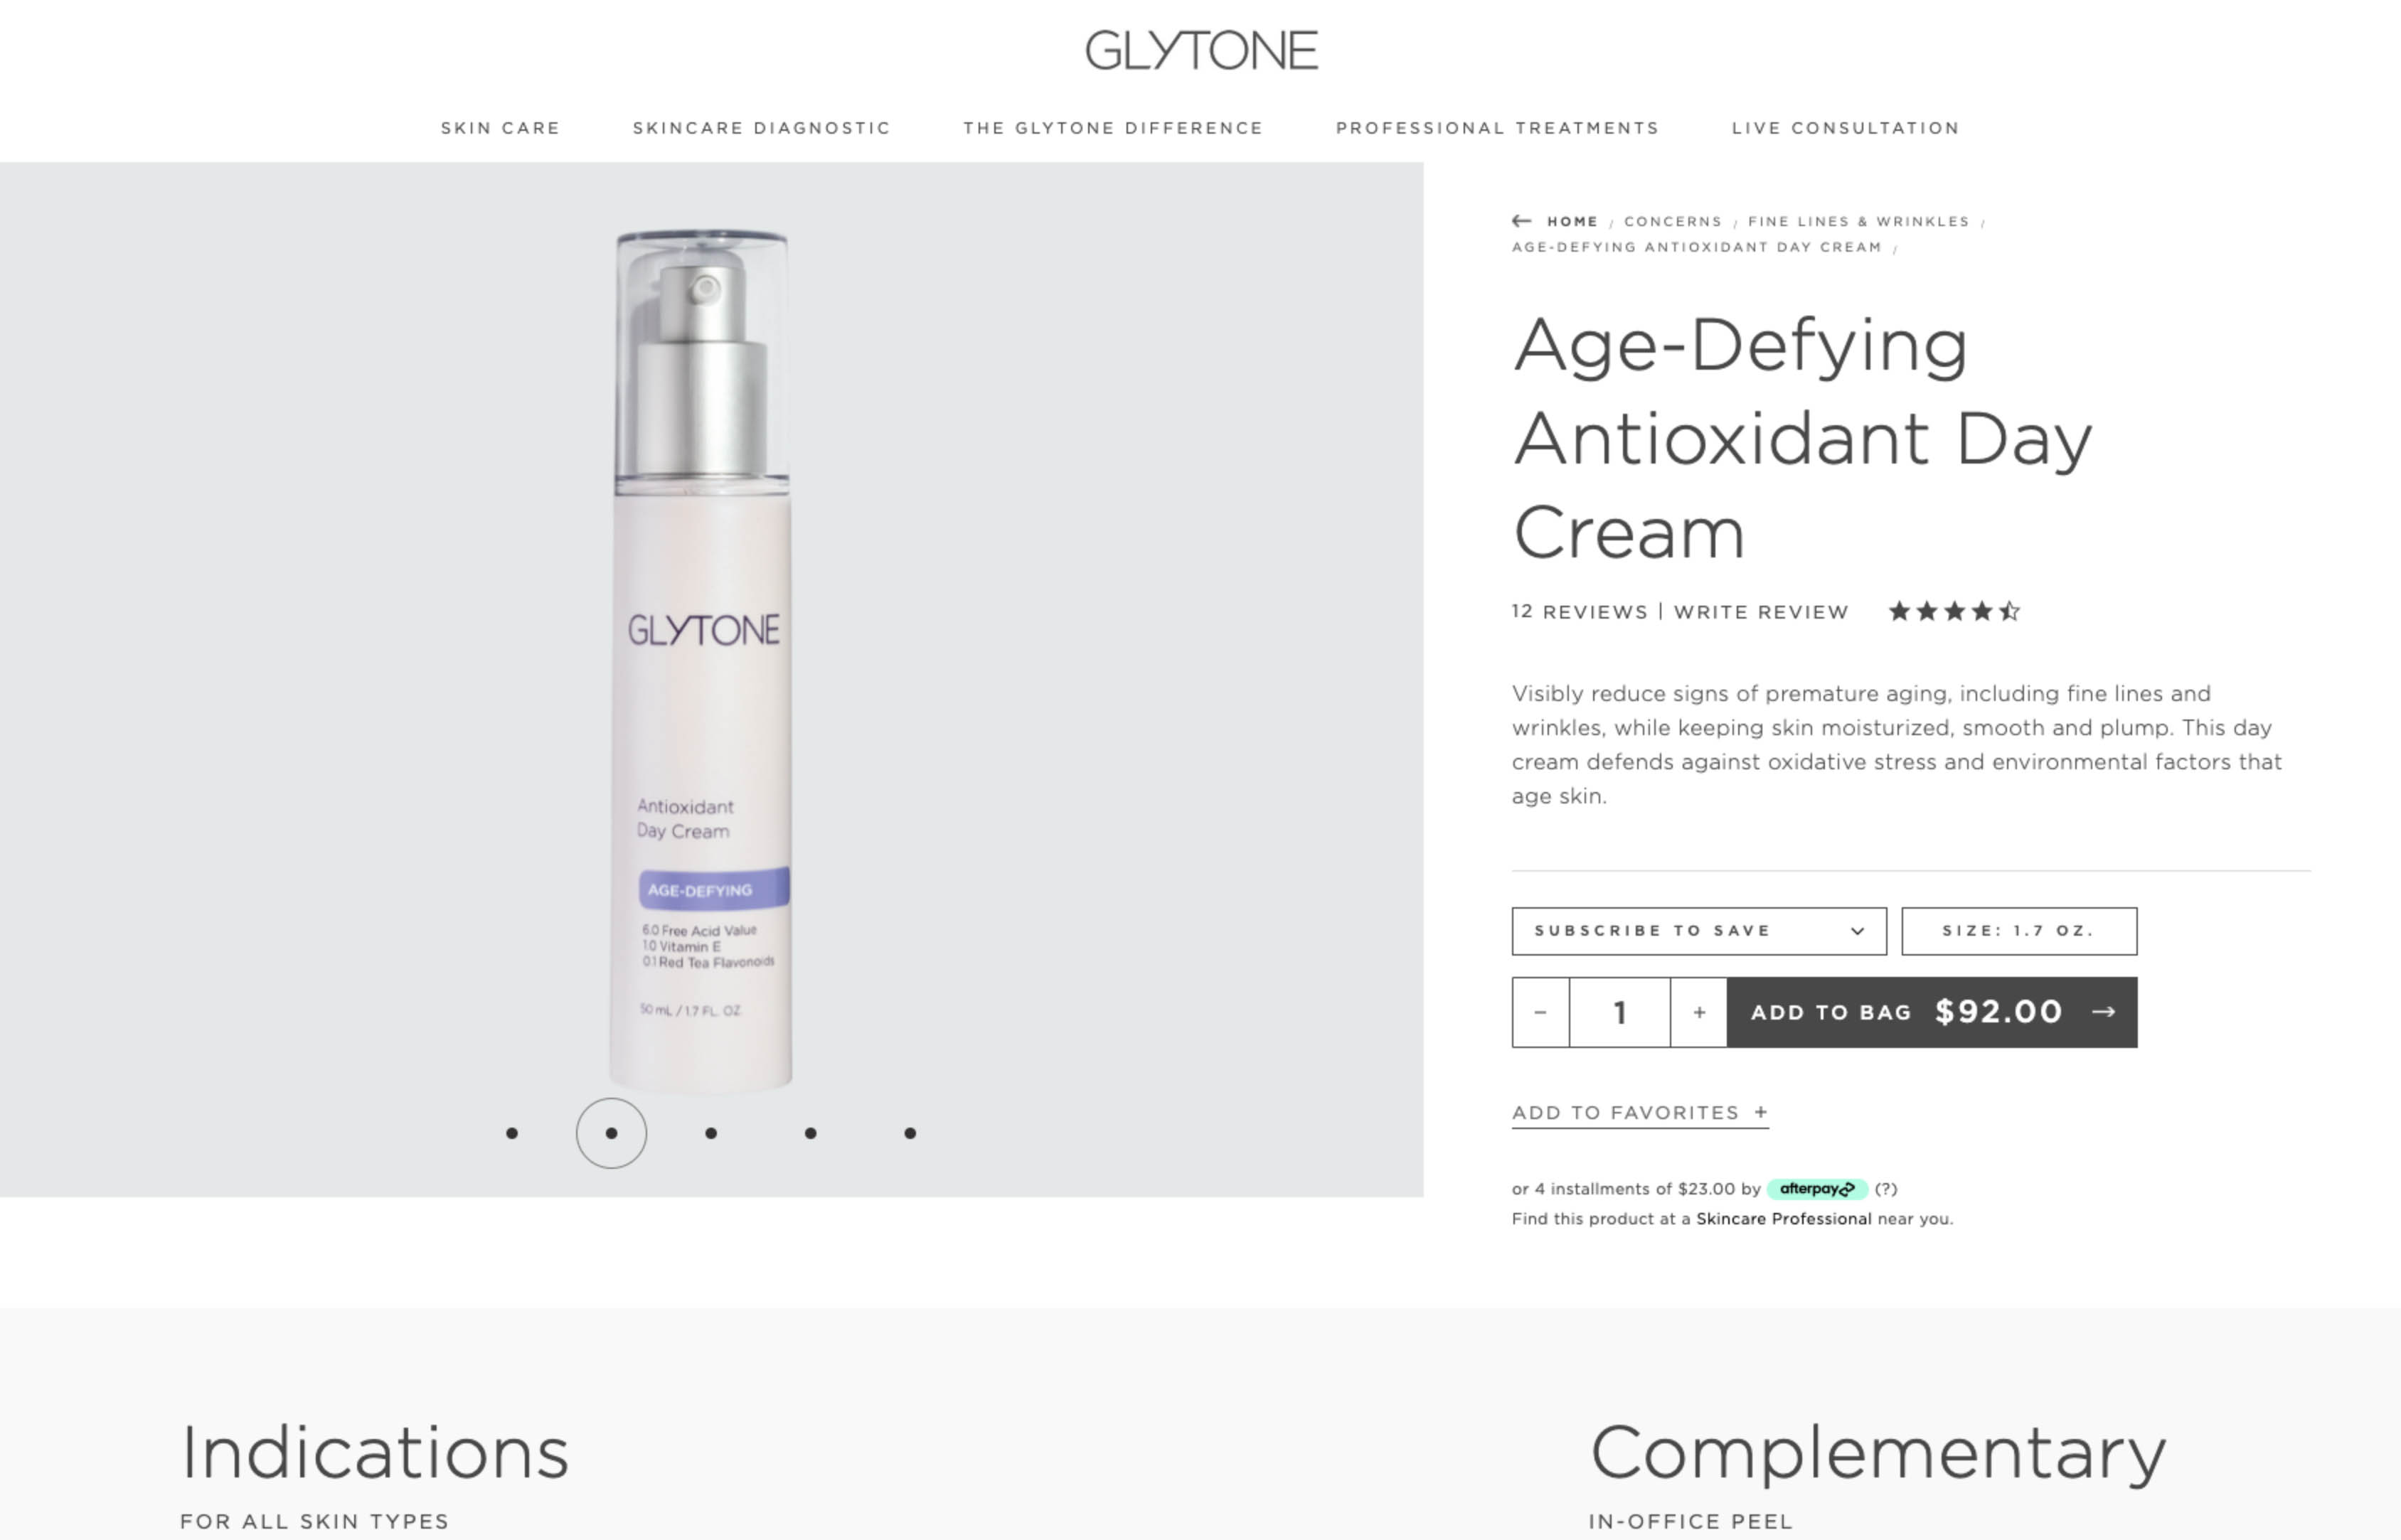Increase quantity with the plus button
Screen dimensions: 2401x1540
1698,1012
